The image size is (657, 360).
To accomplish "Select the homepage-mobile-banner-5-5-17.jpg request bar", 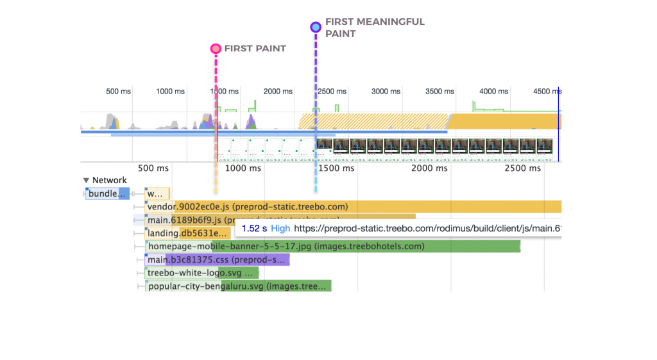I will click(334, 246).
